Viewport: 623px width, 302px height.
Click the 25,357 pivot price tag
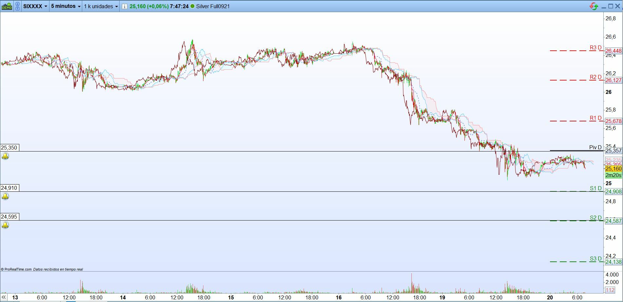614,151
